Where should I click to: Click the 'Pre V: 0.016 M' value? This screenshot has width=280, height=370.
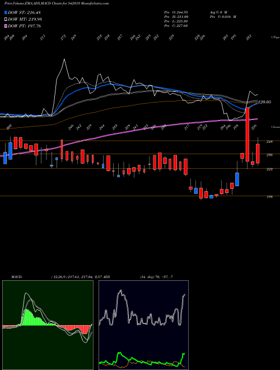coord(222,17)
